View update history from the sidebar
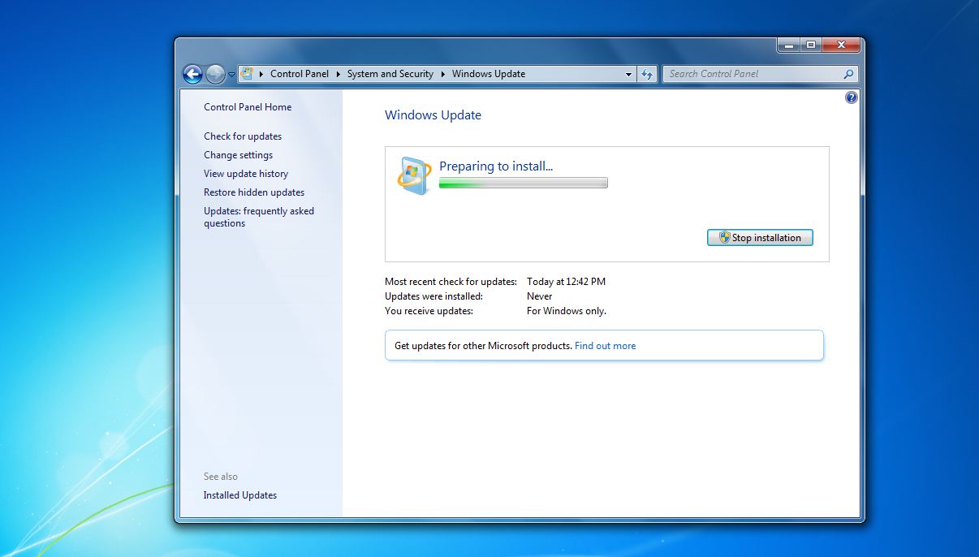The width and height of the screenshot is (979, 557). 245,173
